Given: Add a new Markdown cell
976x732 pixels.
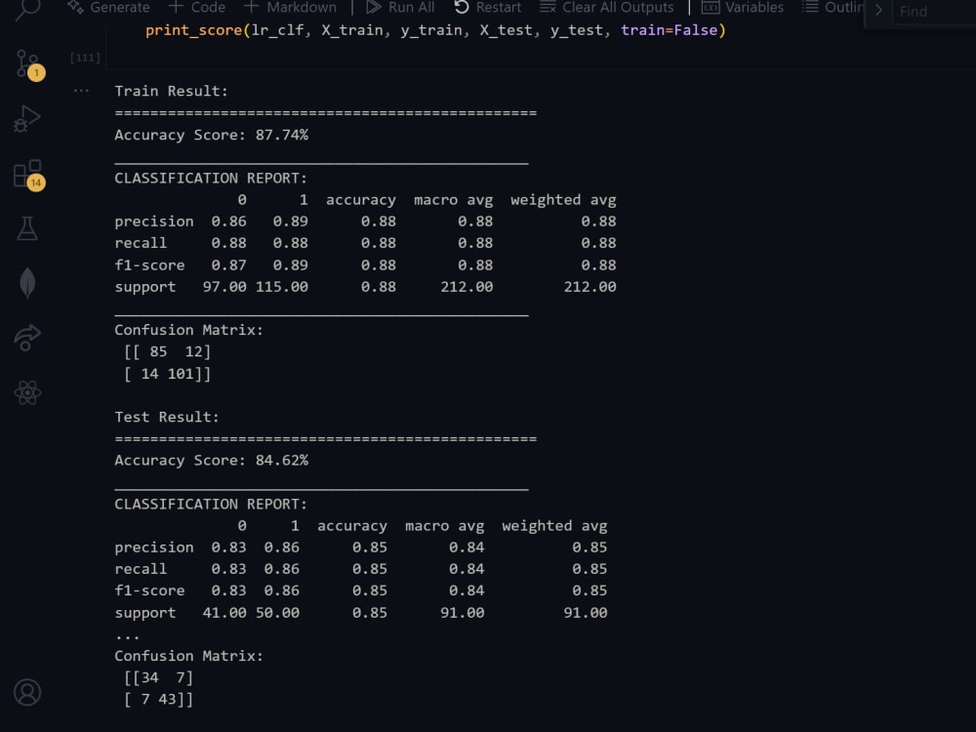Looking at the screenshot, I should point(290,8).
